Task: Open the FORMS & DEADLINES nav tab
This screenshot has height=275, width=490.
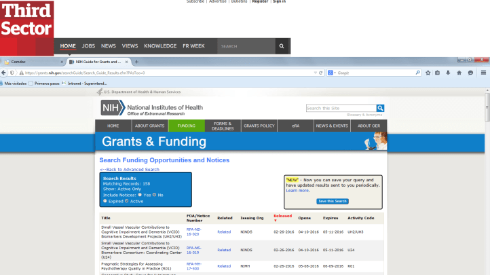Action: tap(223, 126)
